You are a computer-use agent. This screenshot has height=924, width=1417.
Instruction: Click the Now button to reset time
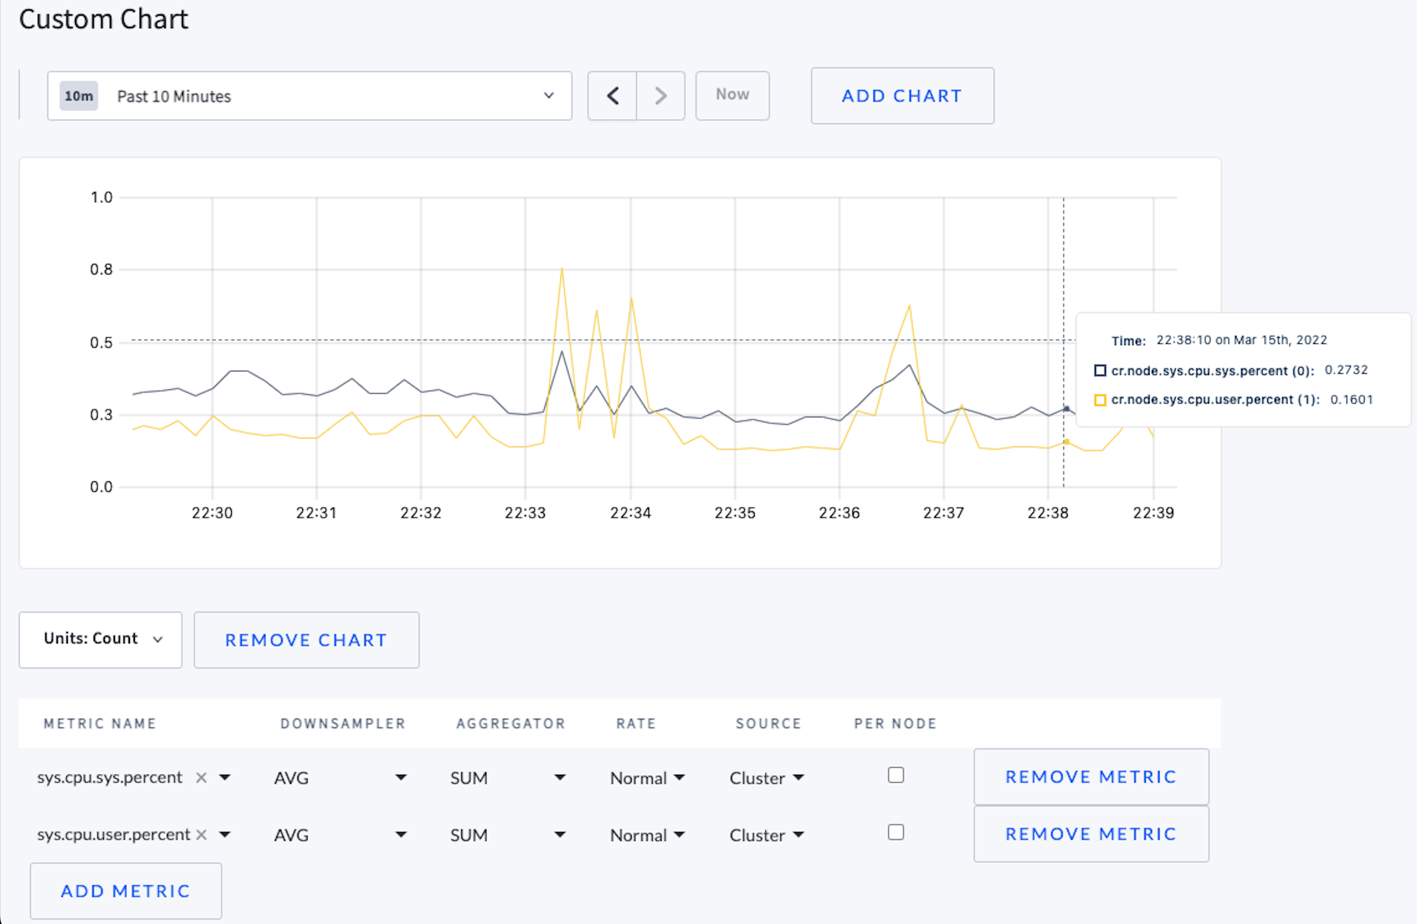pos(731,95)
